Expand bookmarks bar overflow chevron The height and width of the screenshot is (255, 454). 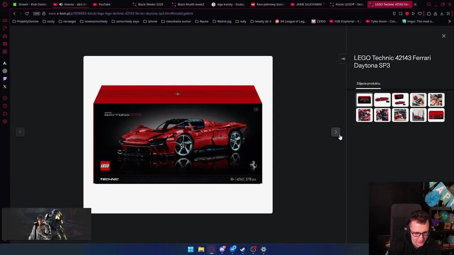point(449,21)
